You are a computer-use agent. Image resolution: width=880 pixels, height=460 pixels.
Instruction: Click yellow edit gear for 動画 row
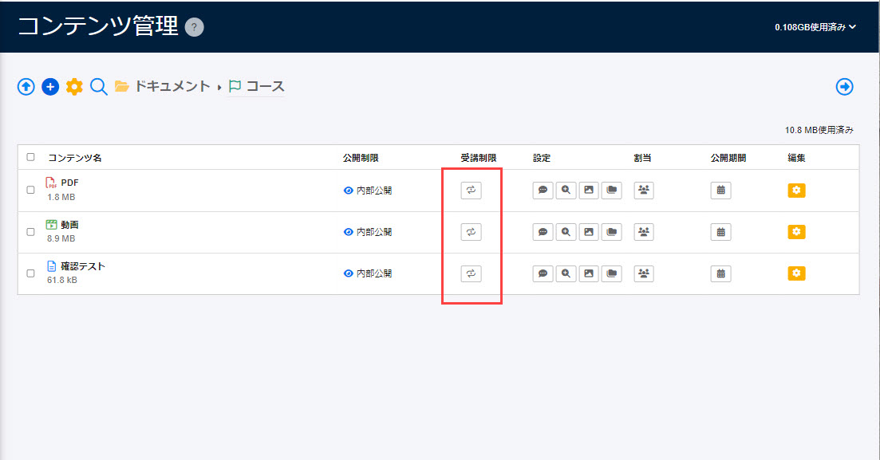[796, 232]
